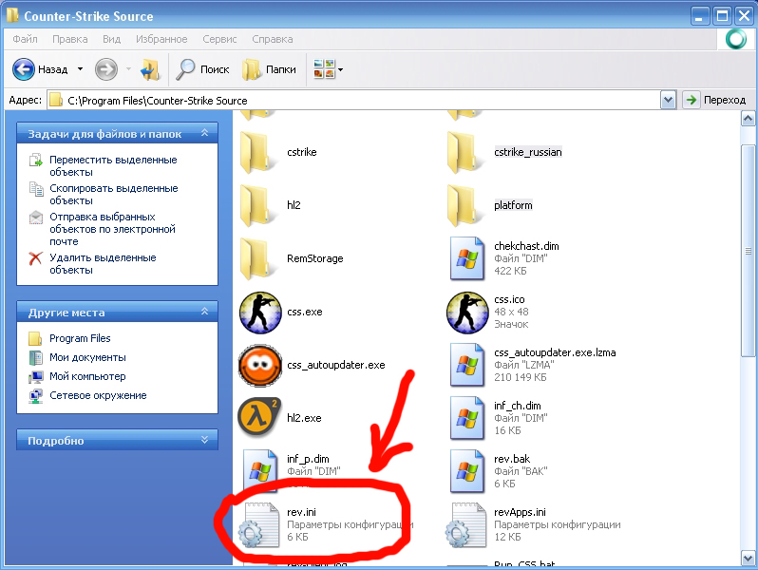Toggle the Папки folders pane
The width and height of the screenshot is (758, 570).
point(269,69)
